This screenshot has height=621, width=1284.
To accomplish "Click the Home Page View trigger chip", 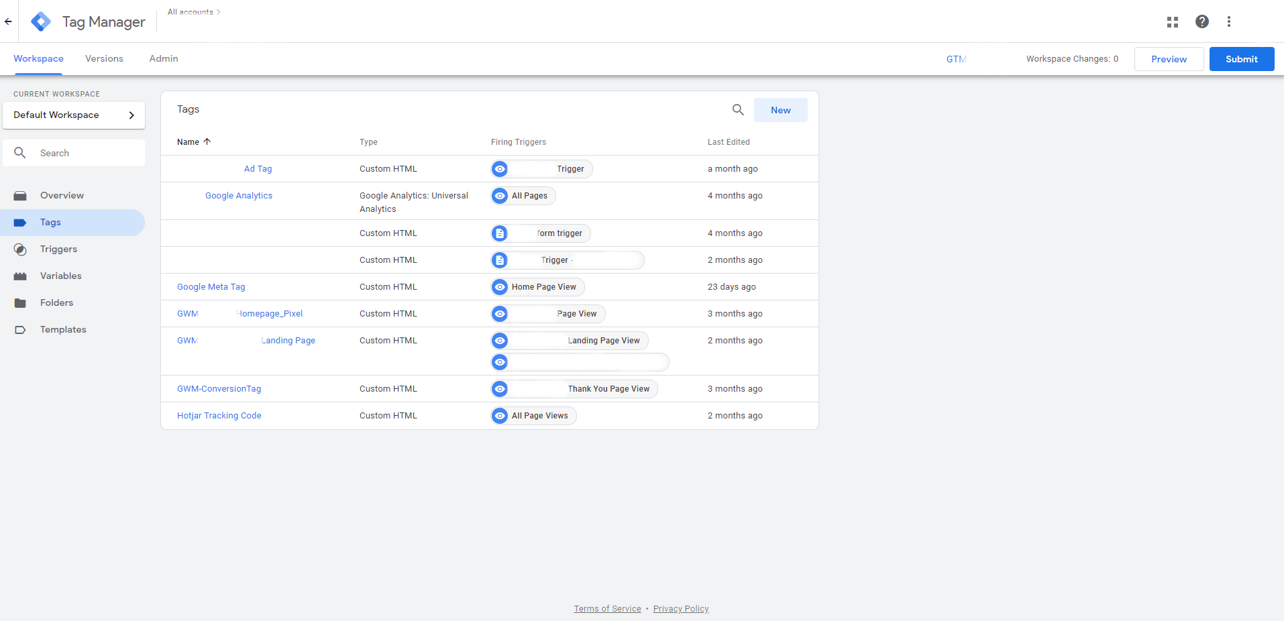I will point(538,287).
